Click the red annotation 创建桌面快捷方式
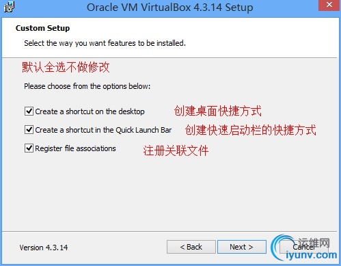The image size is (341, 266). click(218, 111)
